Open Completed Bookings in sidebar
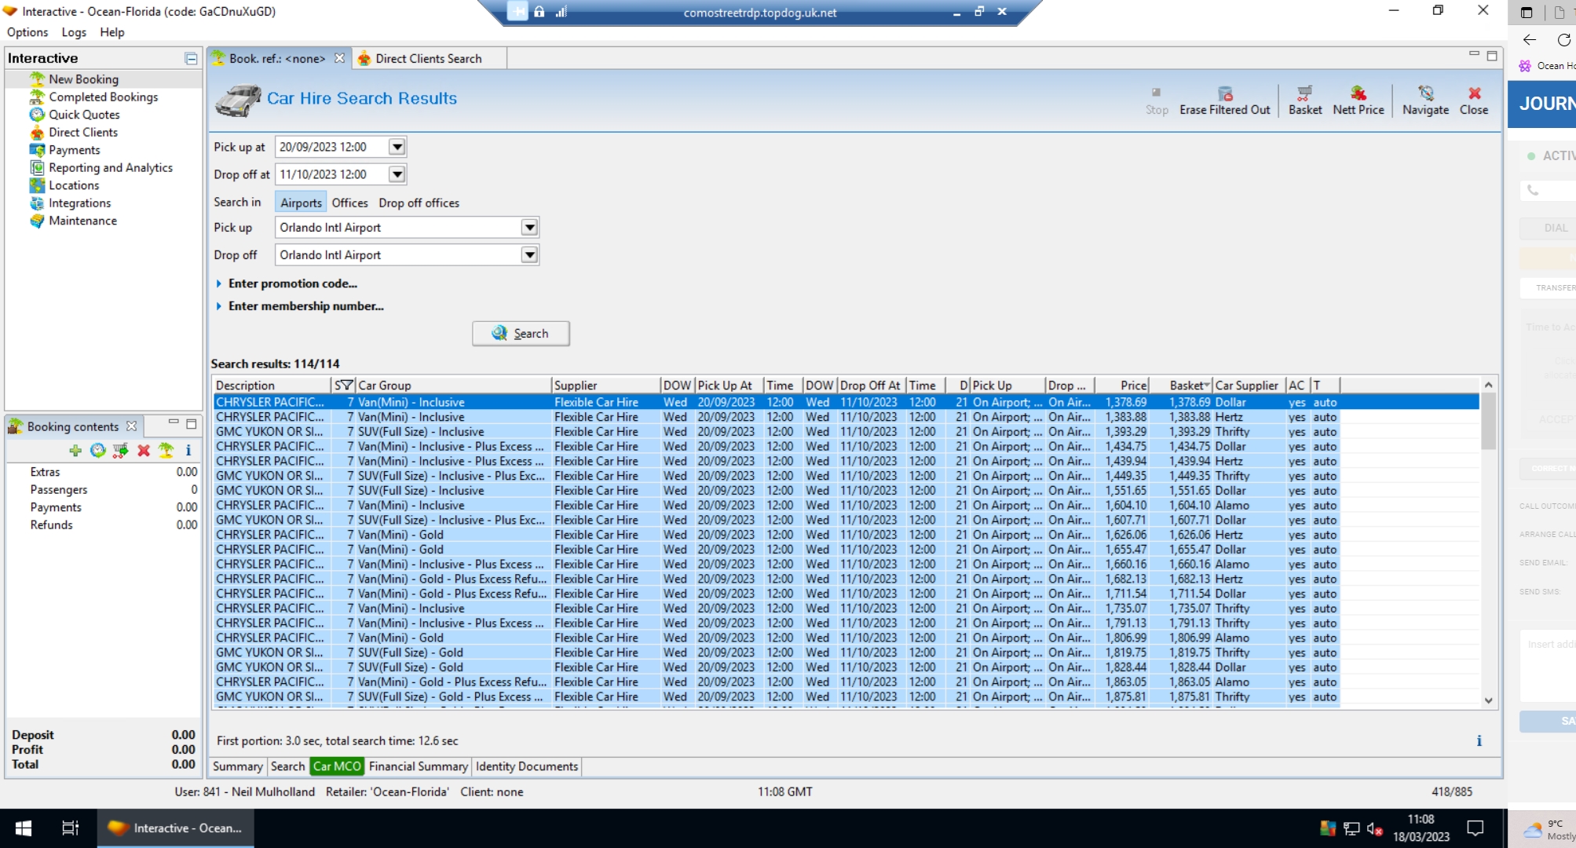 click(x=103, y=97)
